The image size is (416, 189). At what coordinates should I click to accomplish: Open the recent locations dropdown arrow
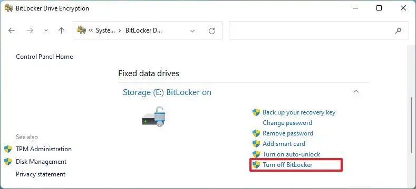(x=46, y=30)
